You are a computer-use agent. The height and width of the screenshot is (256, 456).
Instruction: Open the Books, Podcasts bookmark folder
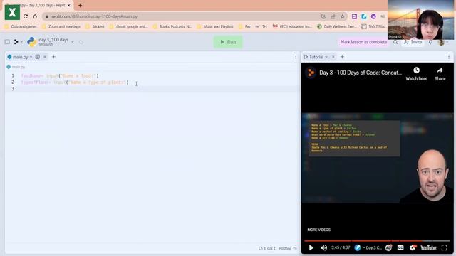[172, 26]
